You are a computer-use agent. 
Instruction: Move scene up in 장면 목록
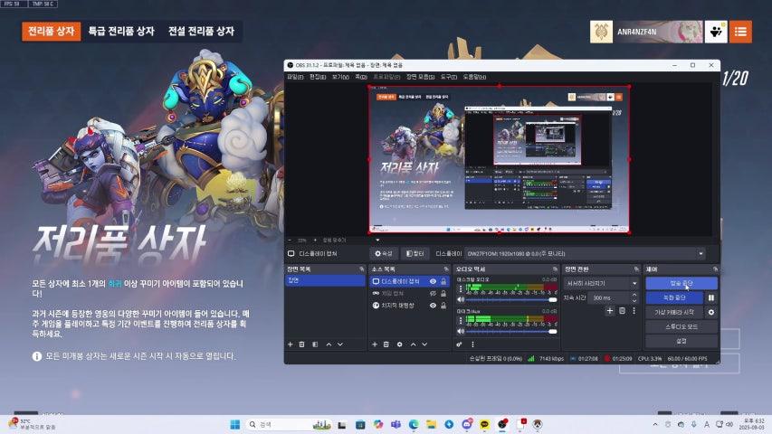pyautogui.click(x=329, y=344)
